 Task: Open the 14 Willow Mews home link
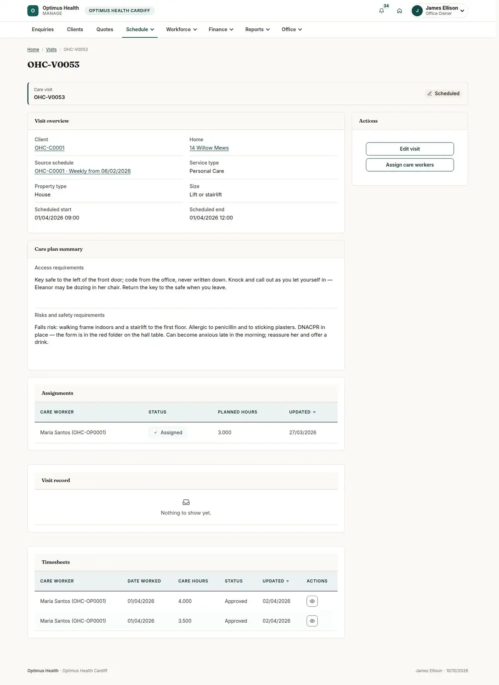pyautogui.click(x=209, y=148)
